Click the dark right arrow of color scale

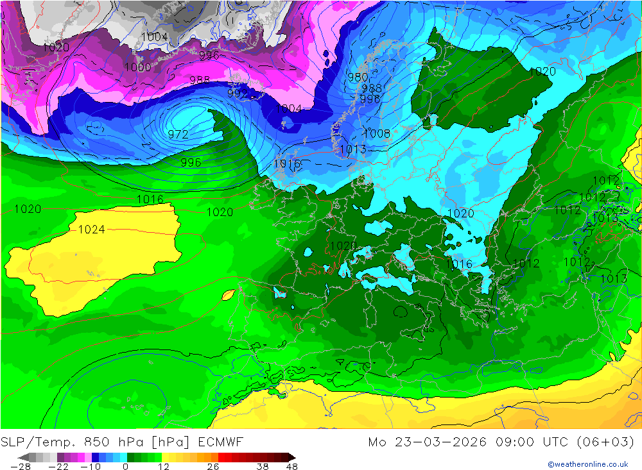pos(292,457)
